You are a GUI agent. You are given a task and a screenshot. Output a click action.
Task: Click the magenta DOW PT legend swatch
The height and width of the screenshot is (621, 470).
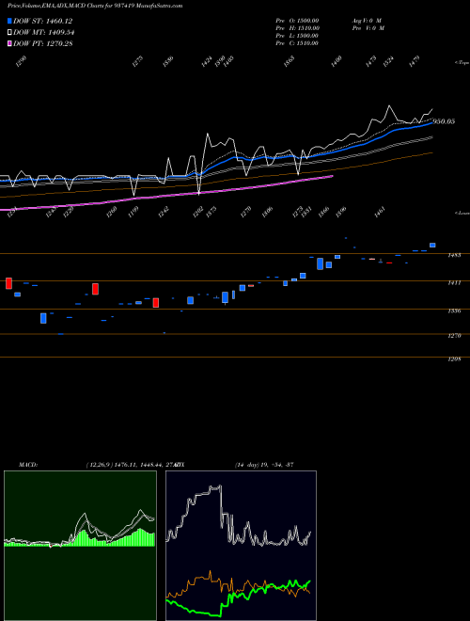(x=9, y=44)
